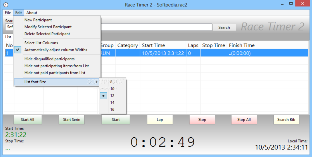Enable Hide disqualified participants

49,59
